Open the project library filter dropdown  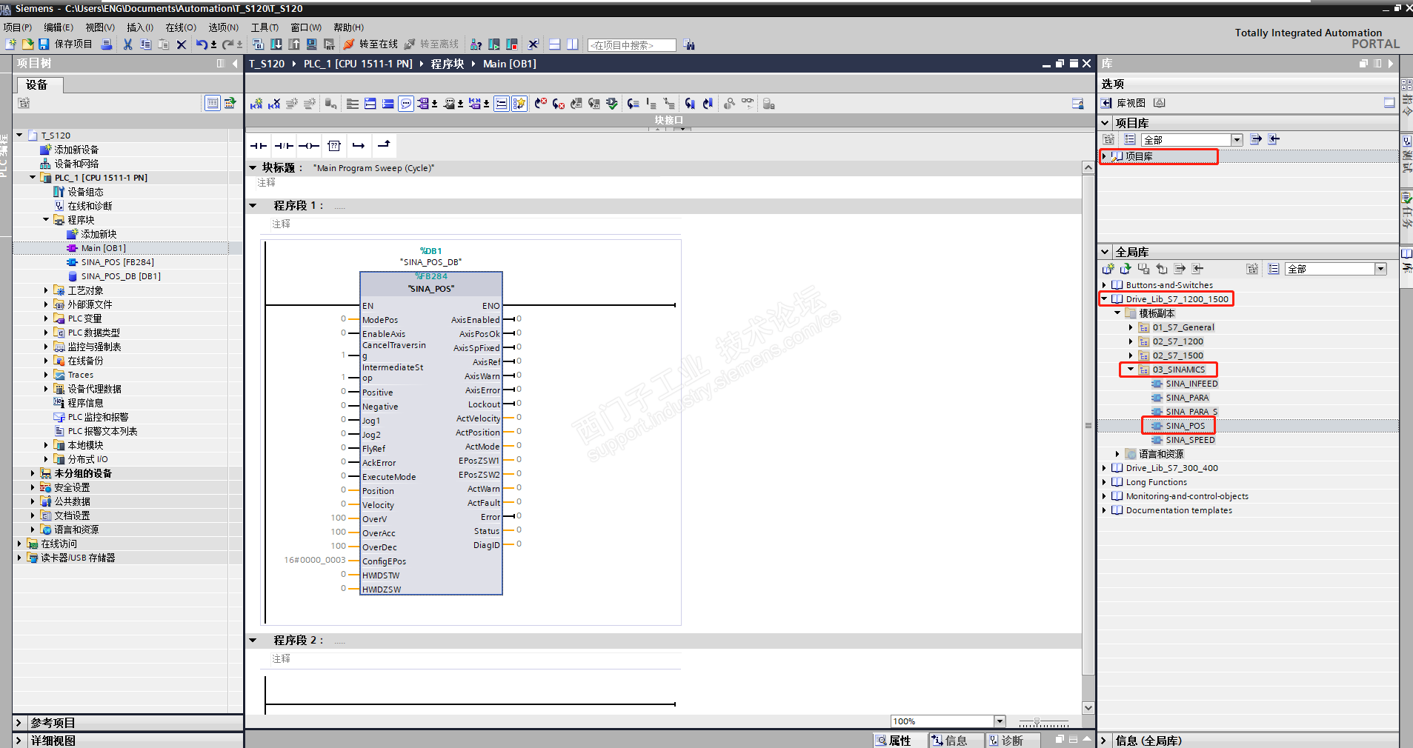click(x=1237, y=140)
